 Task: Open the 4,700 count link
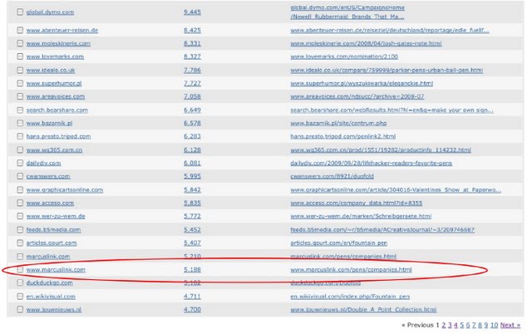tap(192, 310)
